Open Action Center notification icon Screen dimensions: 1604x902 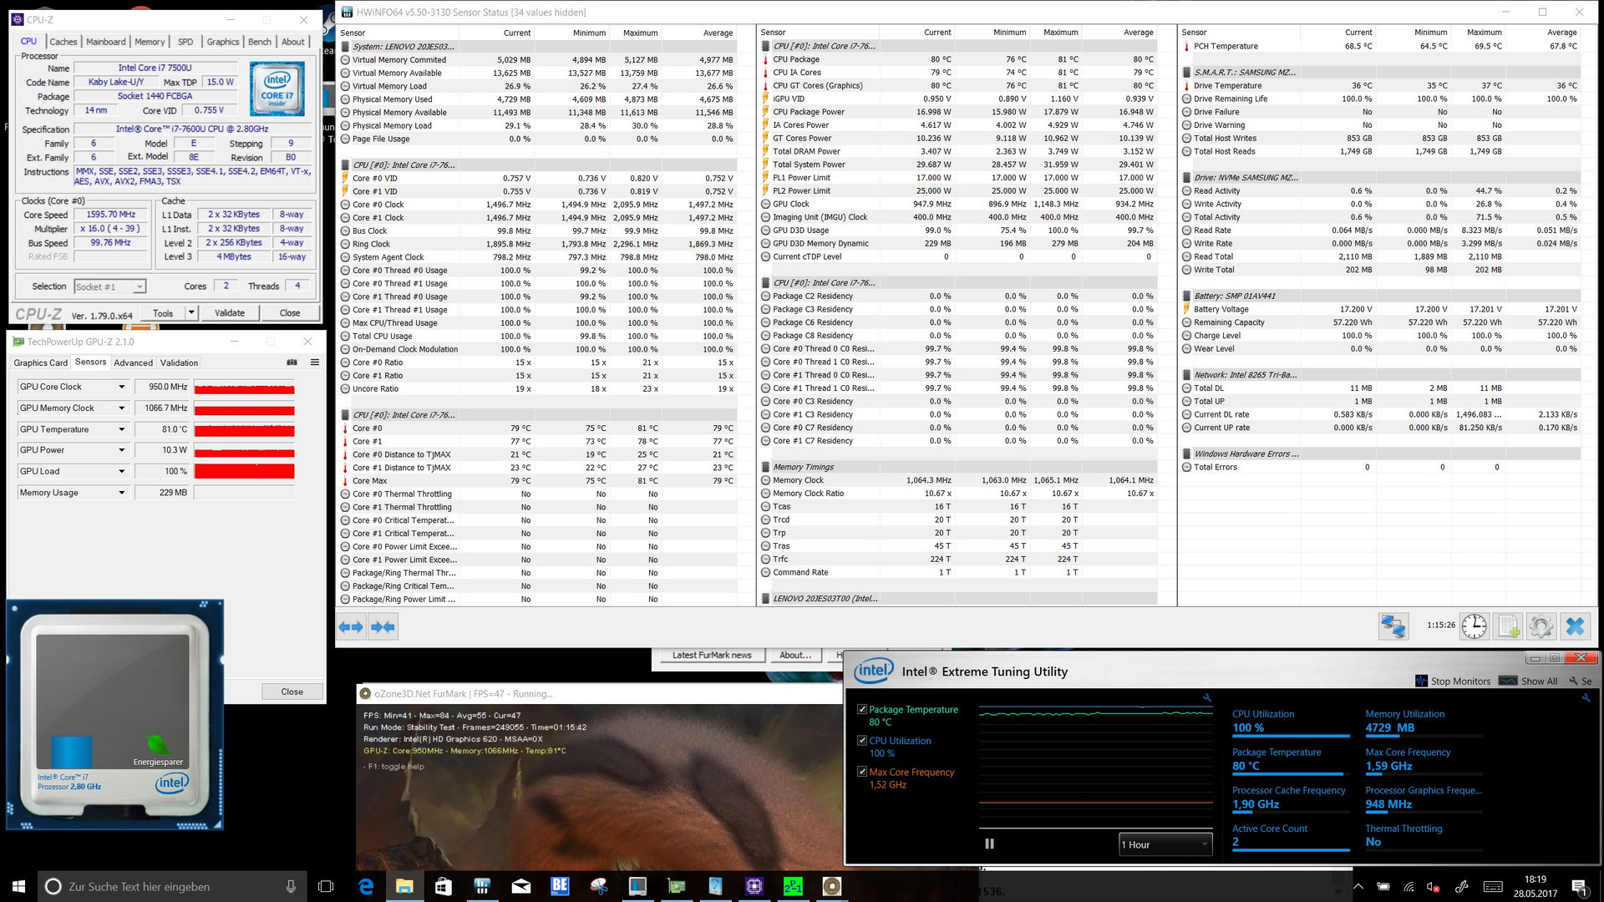pyautogui.click(x=1579, y=887)
